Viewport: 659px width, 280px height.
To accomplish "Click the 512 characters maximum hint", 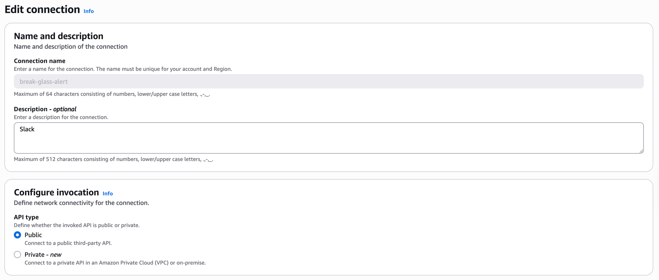I will (113, 159).
